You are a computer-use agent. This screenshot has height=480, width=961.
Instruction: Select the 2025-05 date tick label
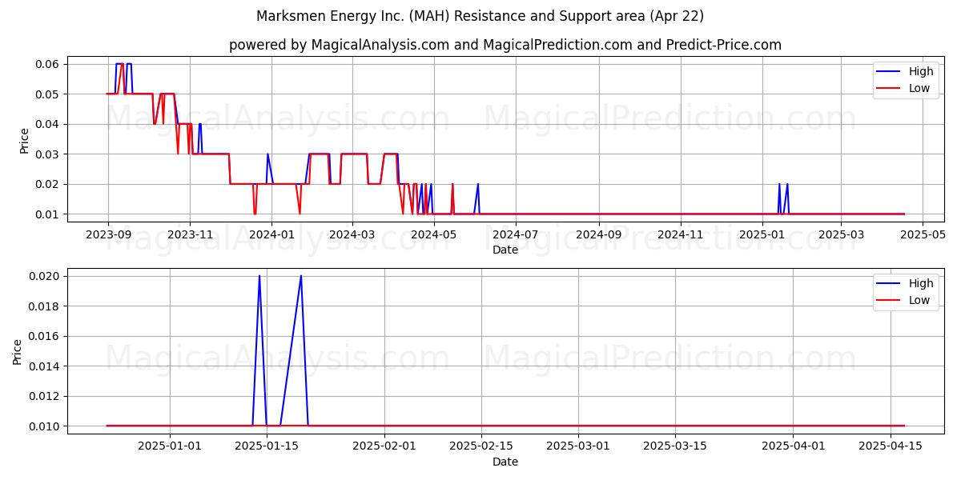[x=923, y=235]
